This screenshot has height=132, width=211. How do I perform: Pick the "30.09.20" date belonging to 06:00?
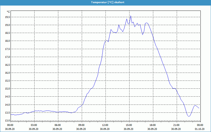pos(57,129)
